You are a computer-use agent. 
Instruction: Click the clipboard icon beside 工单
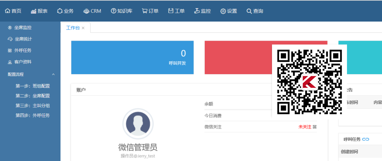[x=171, y=11]
